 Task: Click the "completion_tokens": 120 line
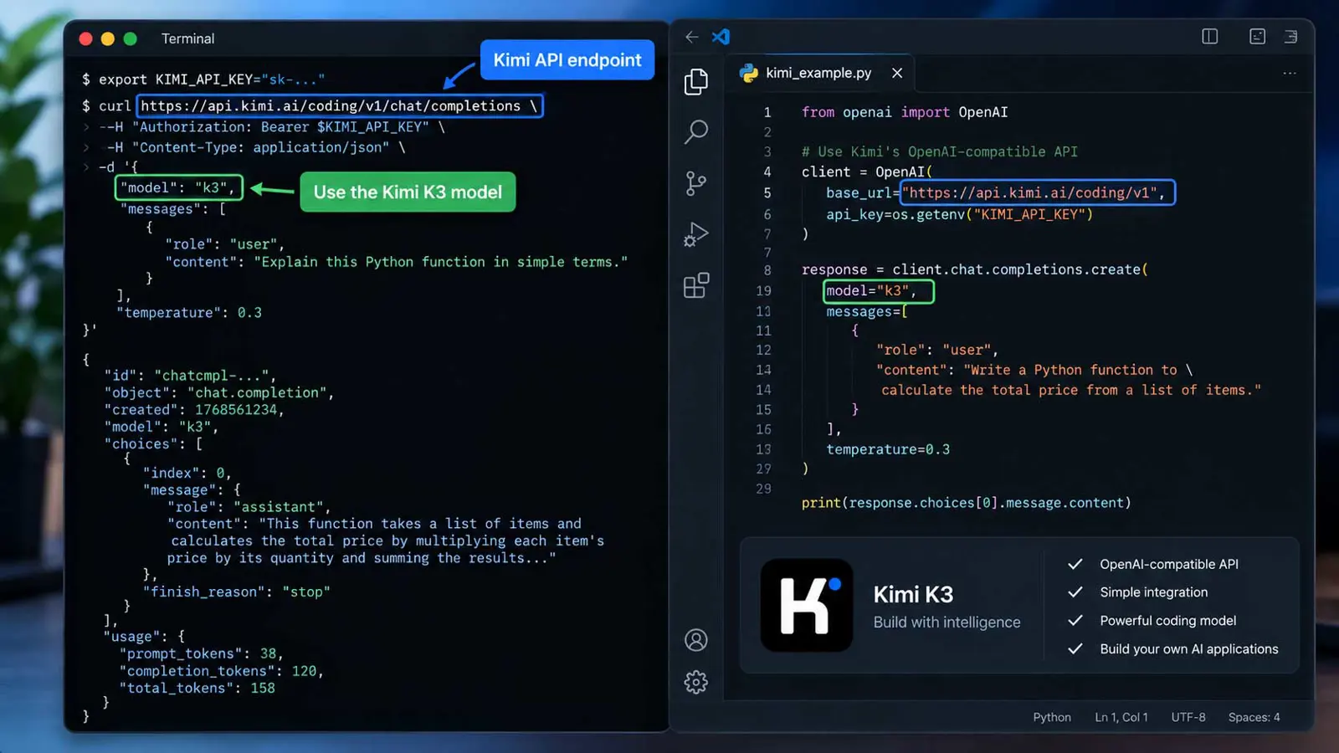coord(222,671)
